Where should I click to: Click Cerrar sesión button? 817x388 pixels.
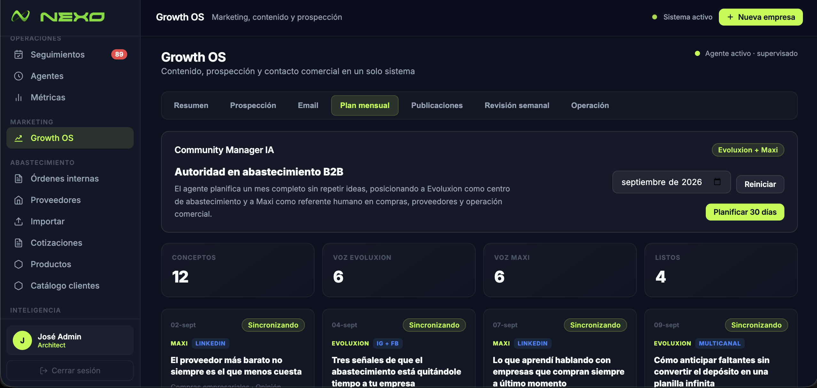pos(70,371)
